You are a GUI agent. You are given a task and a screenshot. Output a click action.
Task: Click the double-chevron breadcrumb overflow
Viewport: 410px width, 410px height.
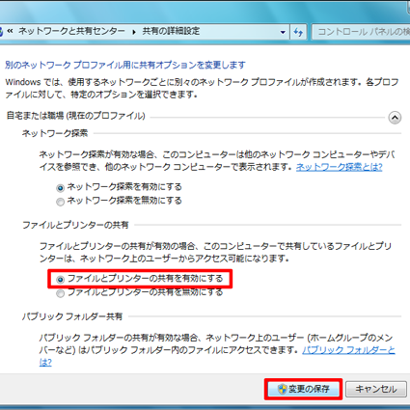[11, 31]
